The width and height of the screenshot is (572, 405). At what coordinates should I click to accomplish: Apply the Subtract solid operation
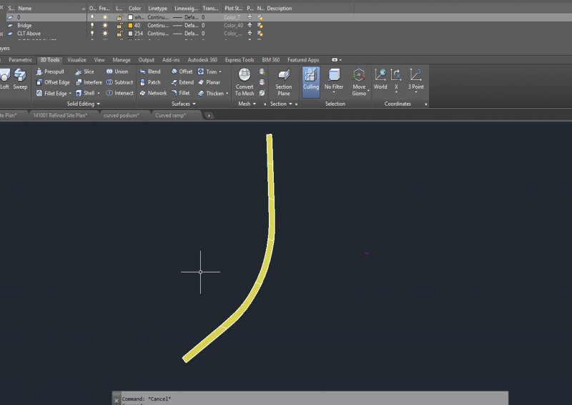pyautogui.click(x=119, y=82)
